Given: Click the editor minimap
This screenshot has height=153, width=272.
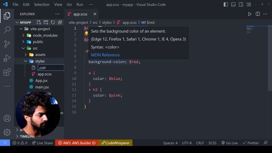Looking at the screenshot, I should click(x=256, y=29).
